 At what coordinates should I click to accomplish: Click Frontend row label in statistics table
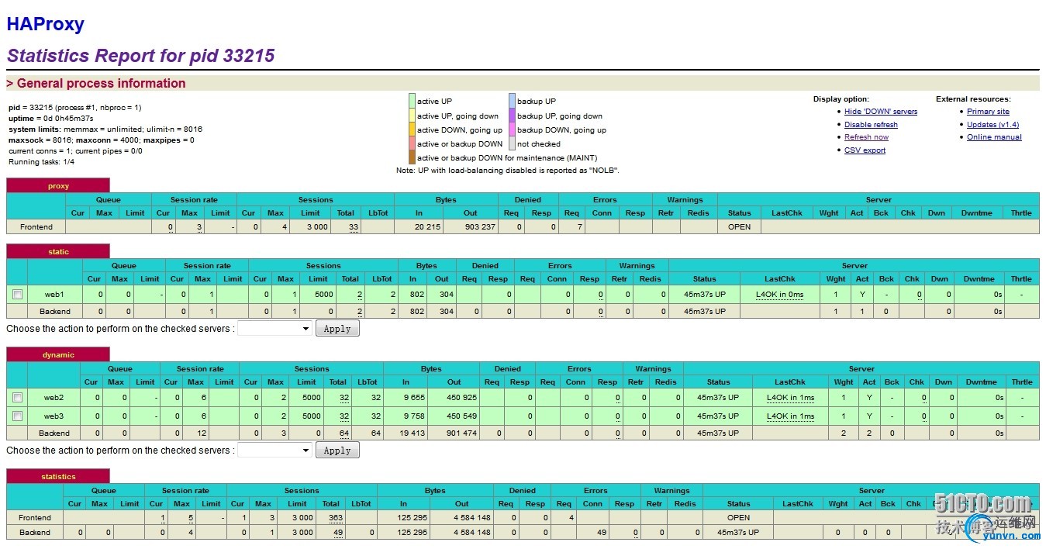[35, 518]
